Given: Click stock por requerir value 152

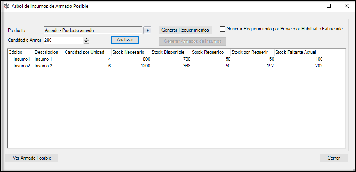Looking at the screenshot, I should coord(270,66).
